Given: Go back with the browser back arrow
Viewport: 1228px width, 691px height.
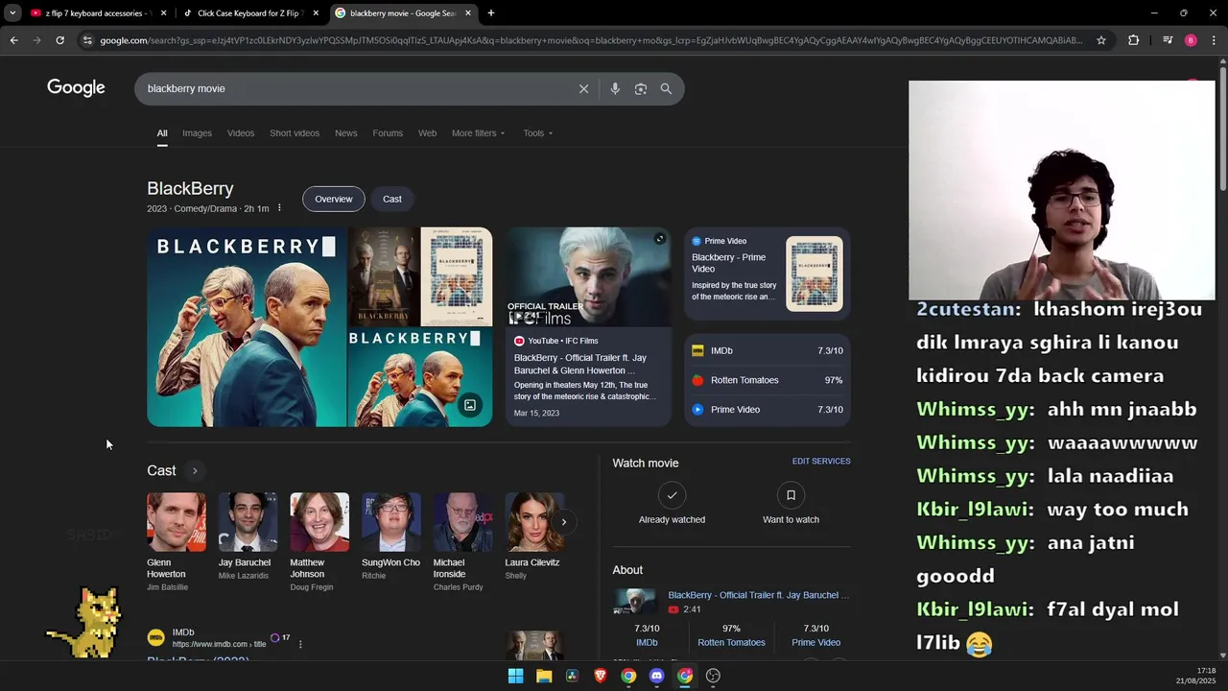Looking at the screenshot, I should click(13, 40).
